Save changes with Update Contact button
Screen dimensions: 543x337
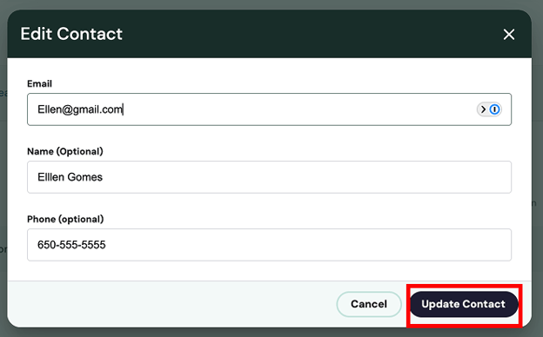[464, 304]
